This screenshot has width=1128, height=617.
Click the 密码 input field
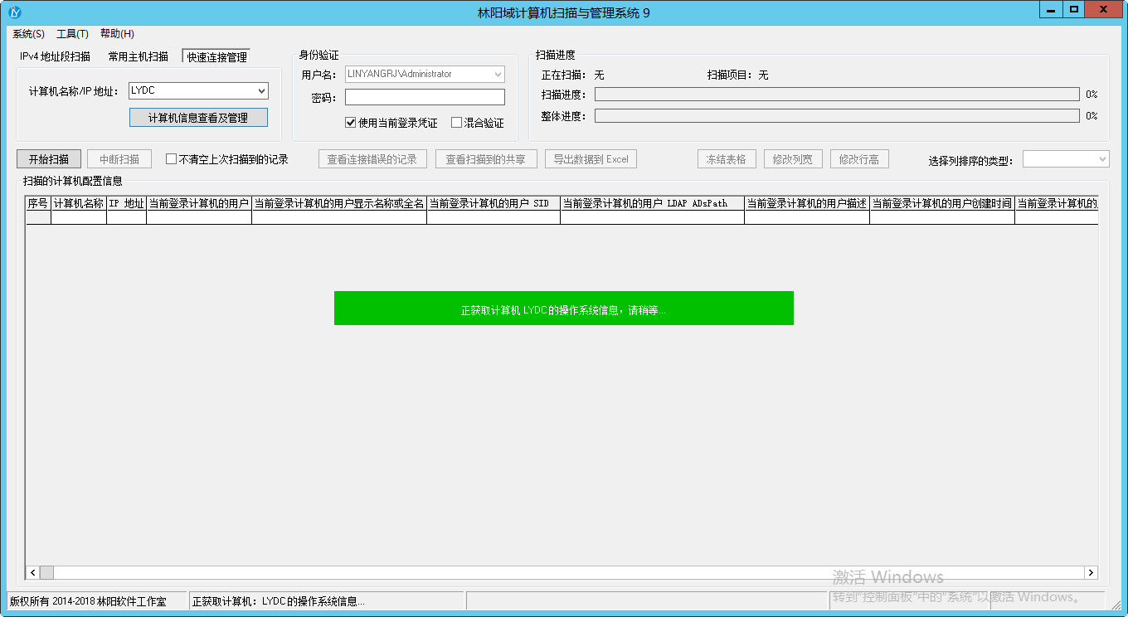[x=425, y=98]
